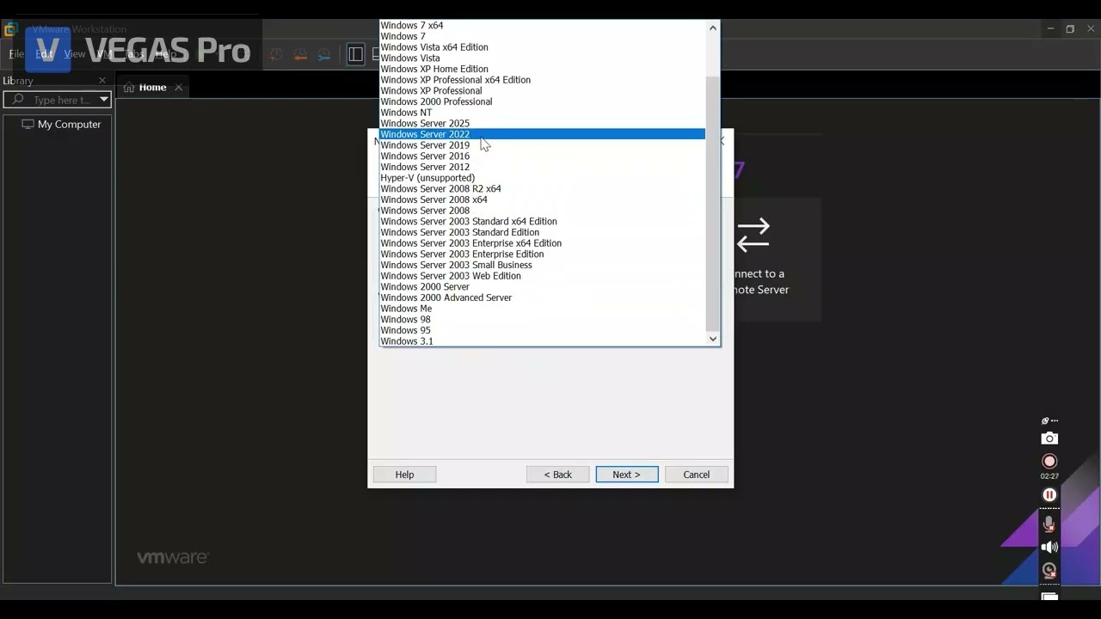
Task: Click the Back button in wizard
Action: [x=557, y=475]
